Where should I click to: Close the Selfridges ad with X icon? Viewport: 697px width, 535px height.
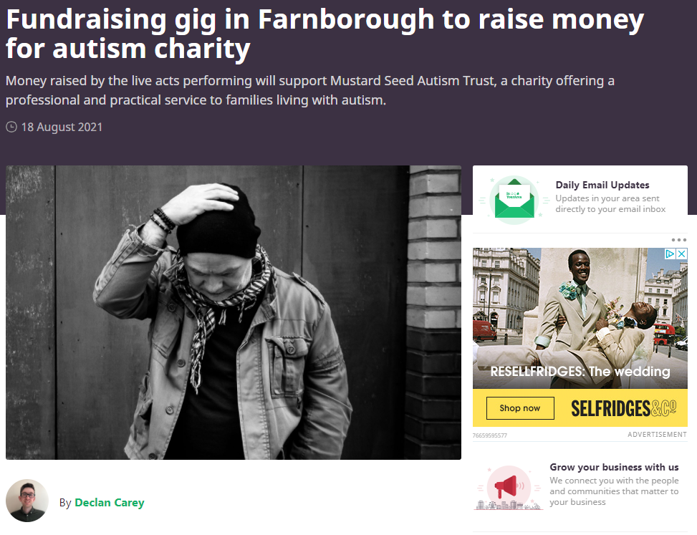(681, 254)
